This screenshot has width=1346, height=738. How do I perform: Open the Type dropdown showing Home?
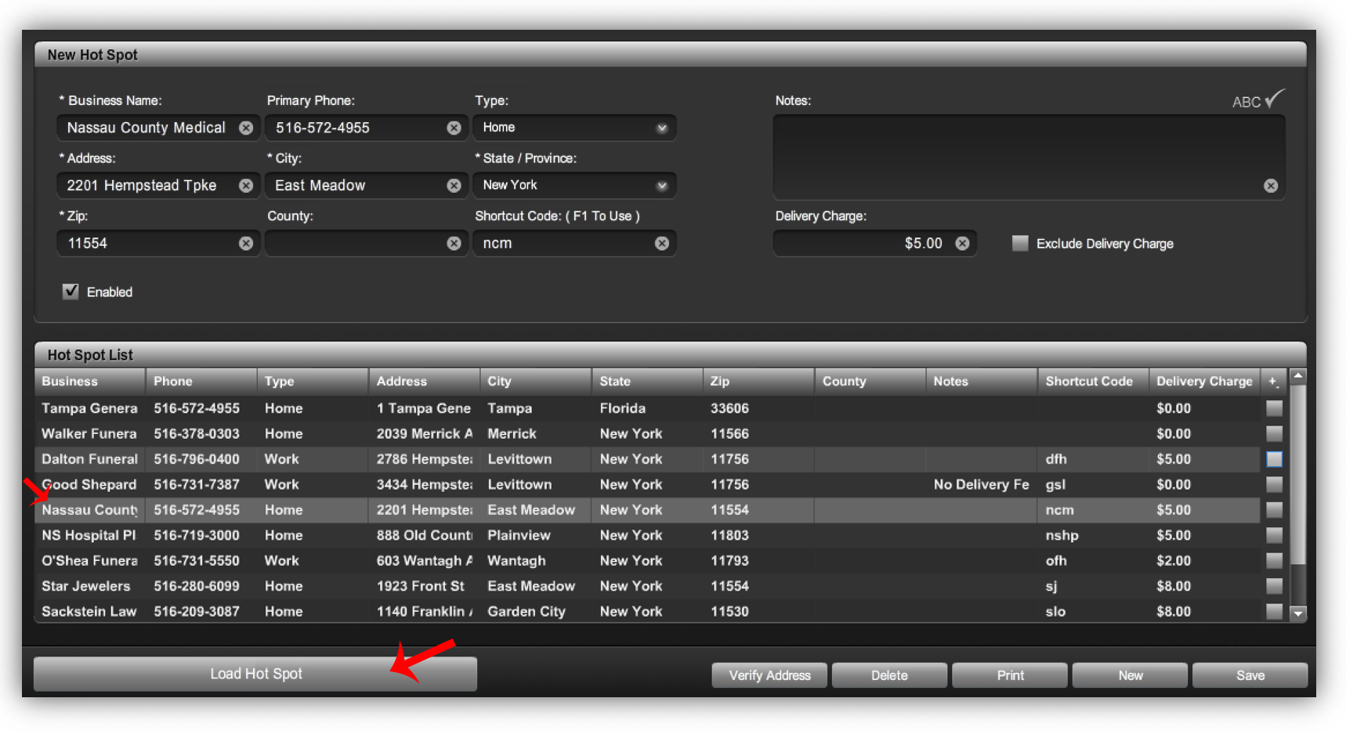coord(574,128)
